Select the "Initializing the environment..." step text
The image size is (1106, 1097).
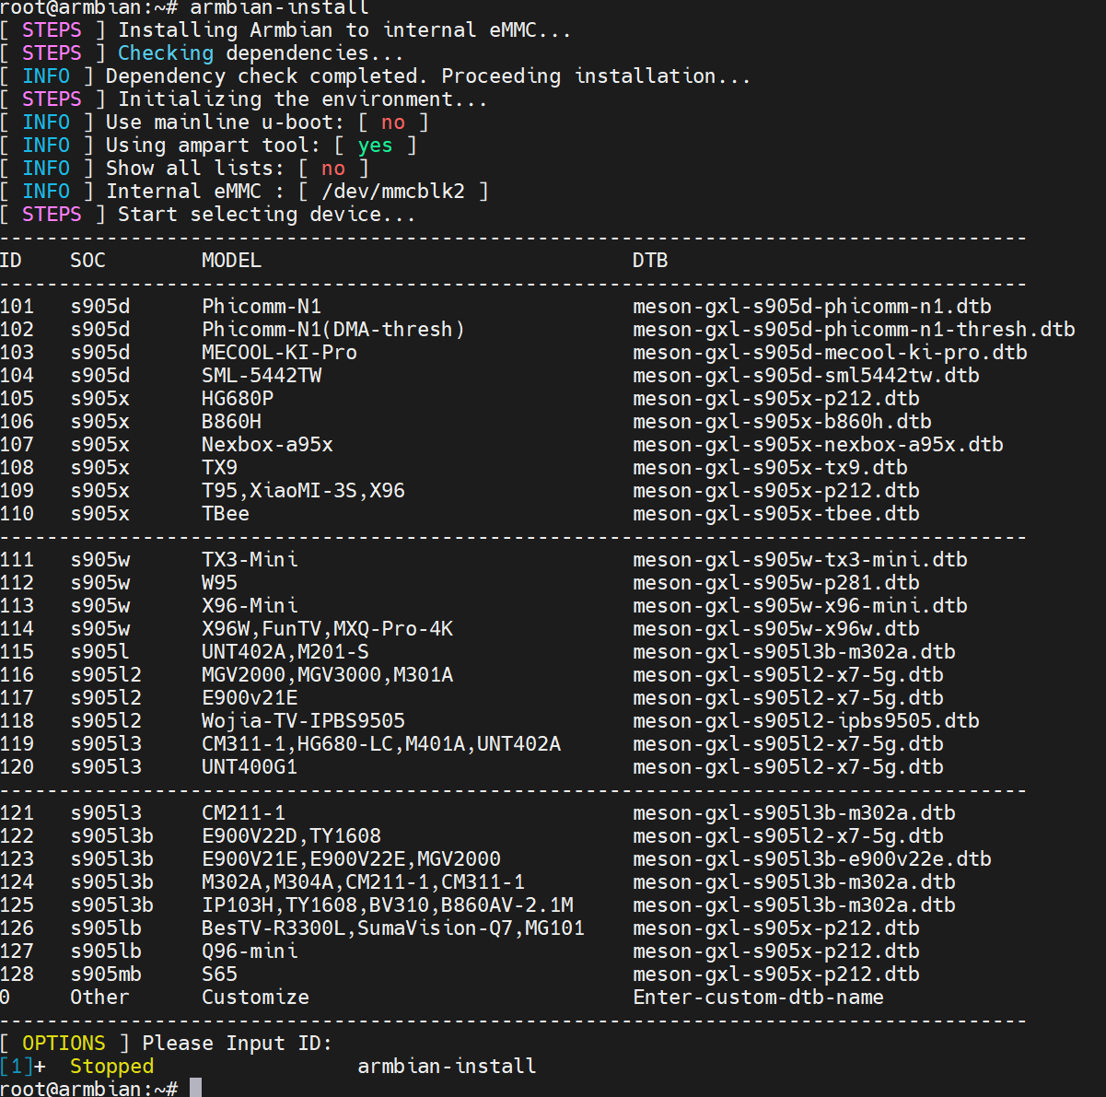302,99
